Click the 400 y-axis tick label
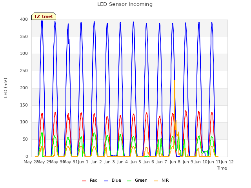The image size is (251, 188). (x=24, y=19)
